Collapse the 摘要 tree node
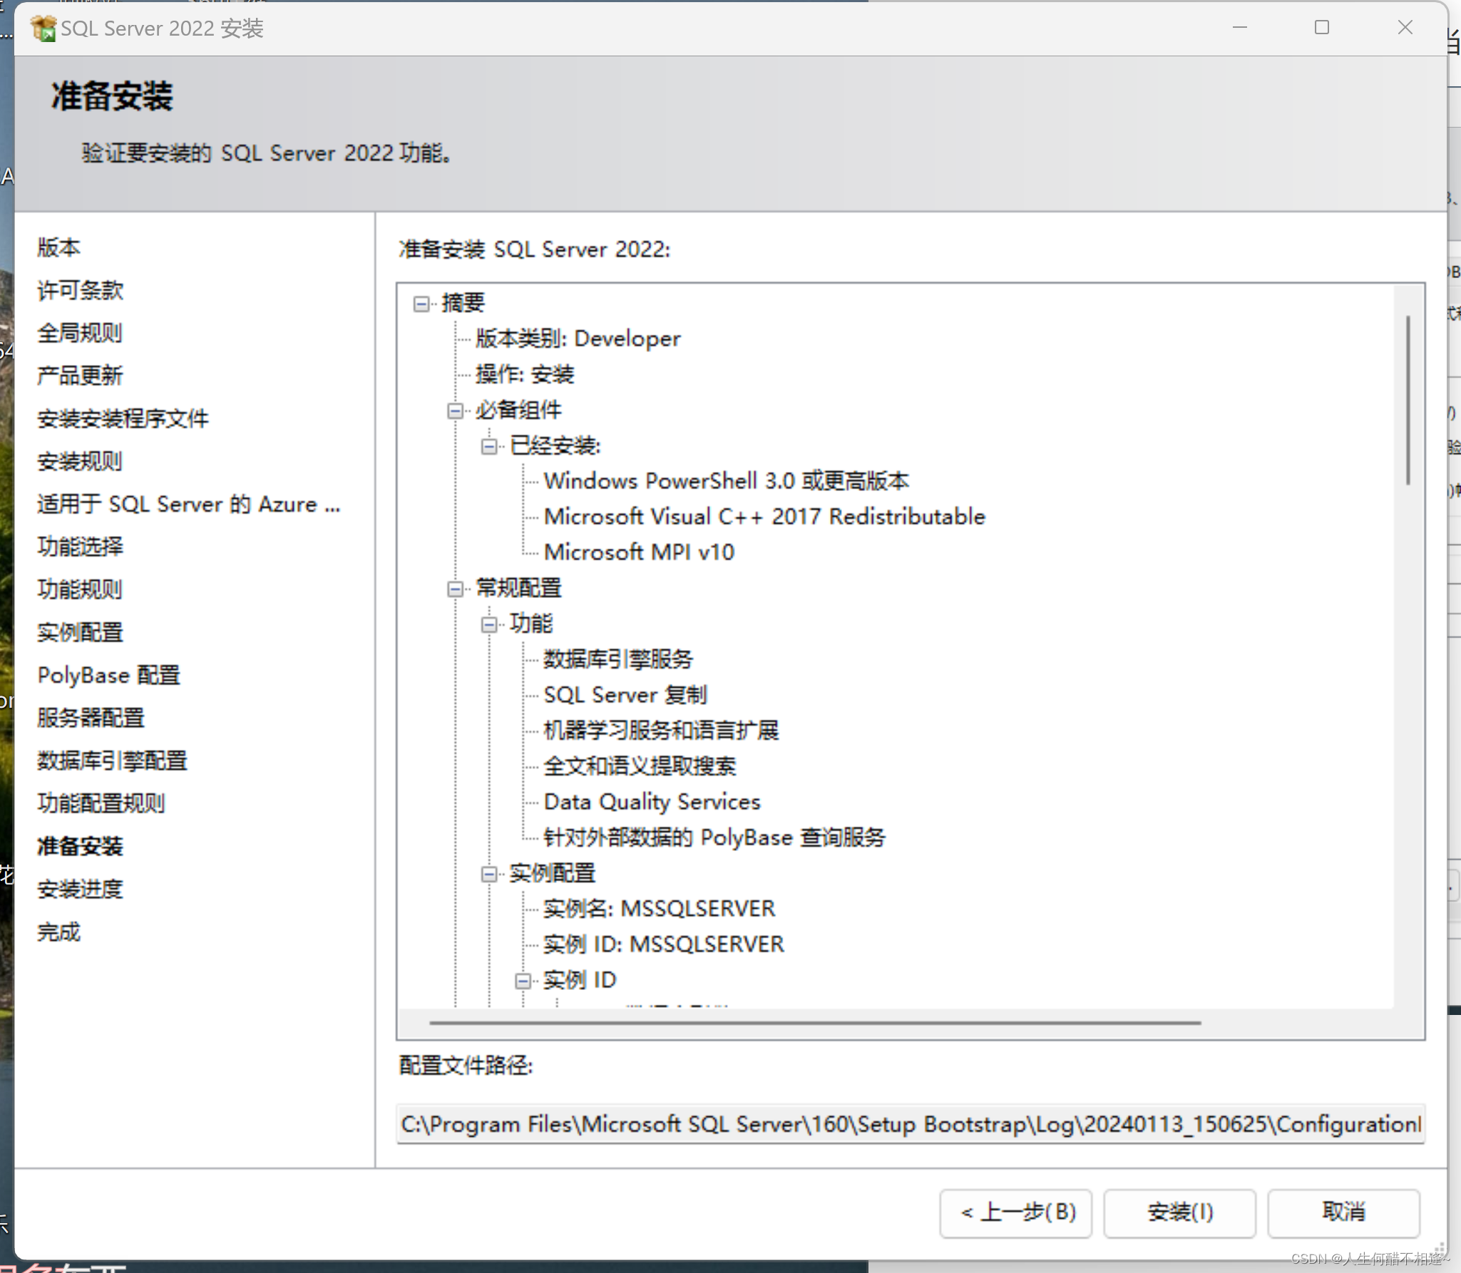1461x1273 pixels. coord(421,304)
